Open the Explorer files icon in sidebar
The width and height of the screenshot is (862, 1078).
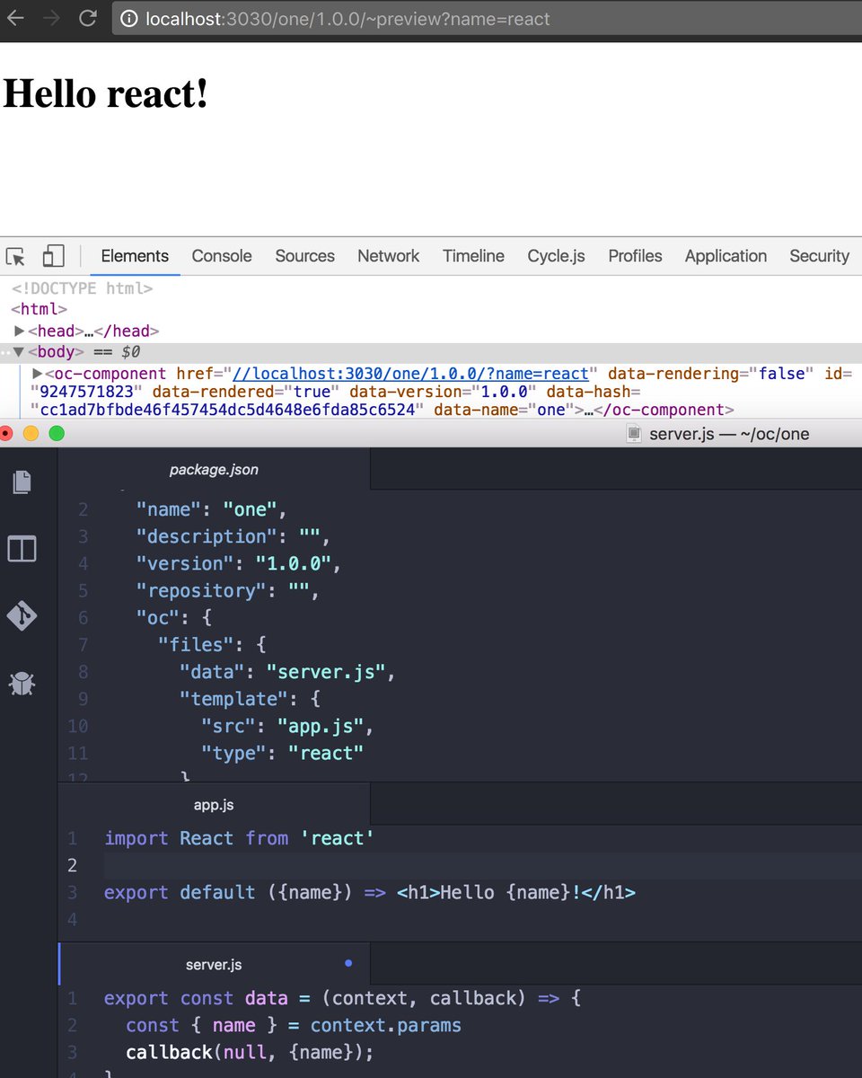tap(22, 482)
